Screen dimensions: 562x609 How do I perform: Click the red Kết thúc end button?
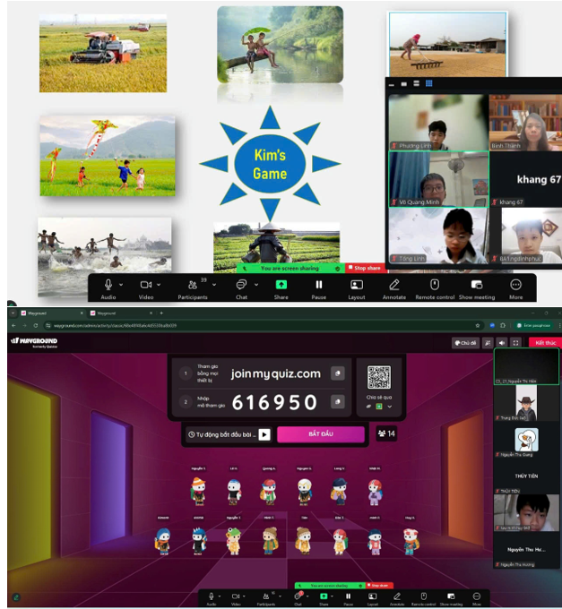coord(541,342)
